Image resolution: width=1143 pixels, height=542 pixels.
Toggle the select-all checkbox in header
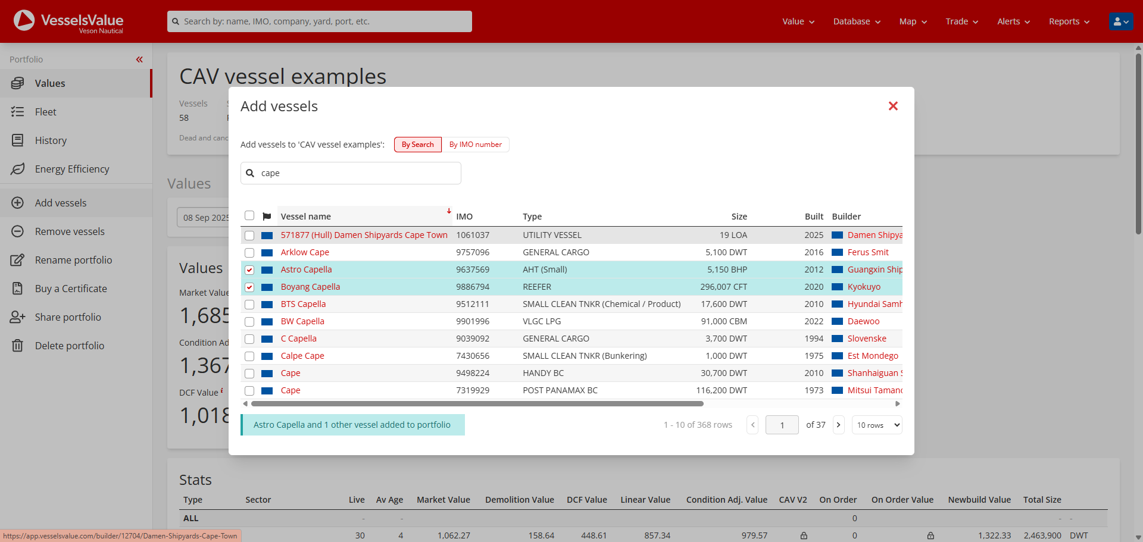click(x=249, y=216)
